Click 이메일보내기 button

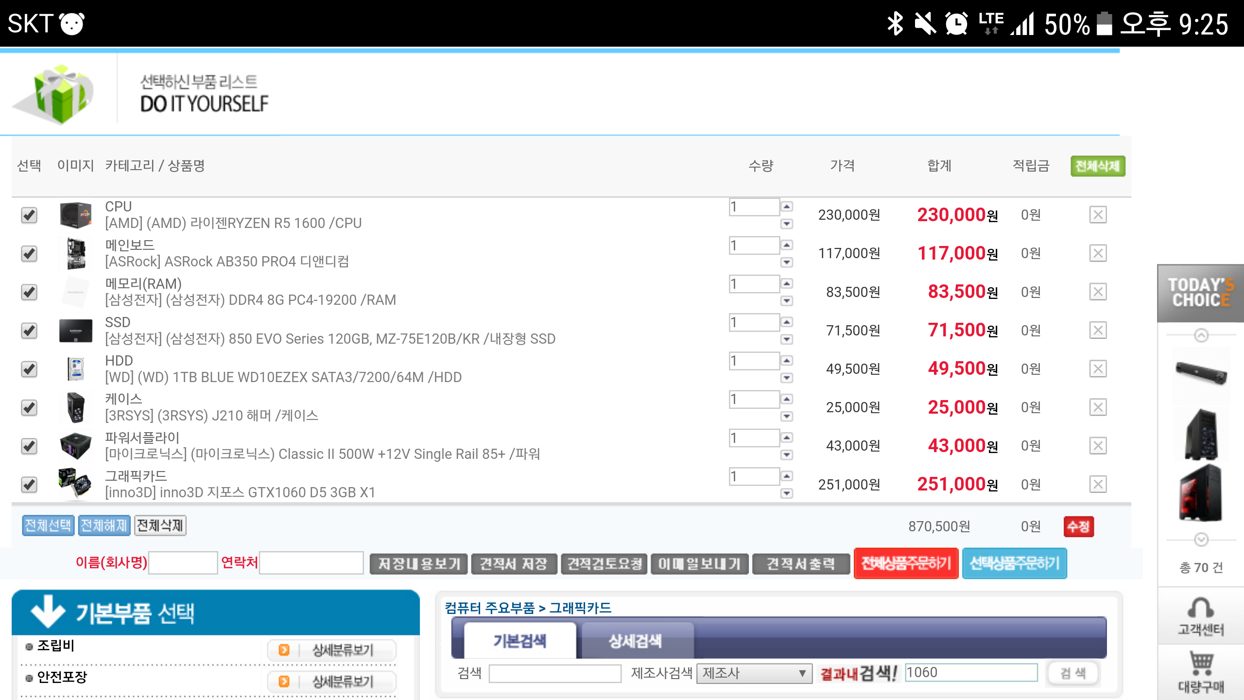pyautogui.click(x=700, y=564)
